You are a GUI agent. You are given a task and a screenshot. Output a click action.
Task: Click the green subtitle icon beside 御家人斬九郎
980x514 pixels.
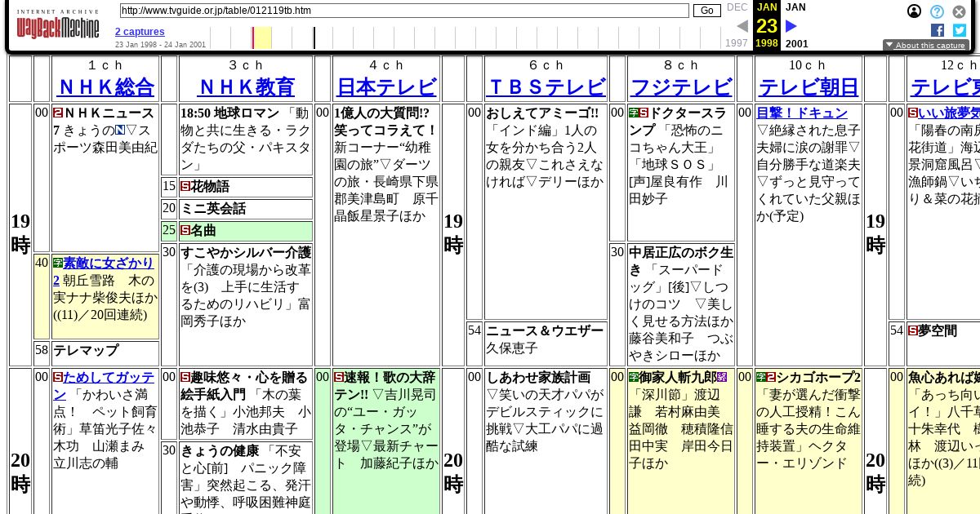point(634,378)
